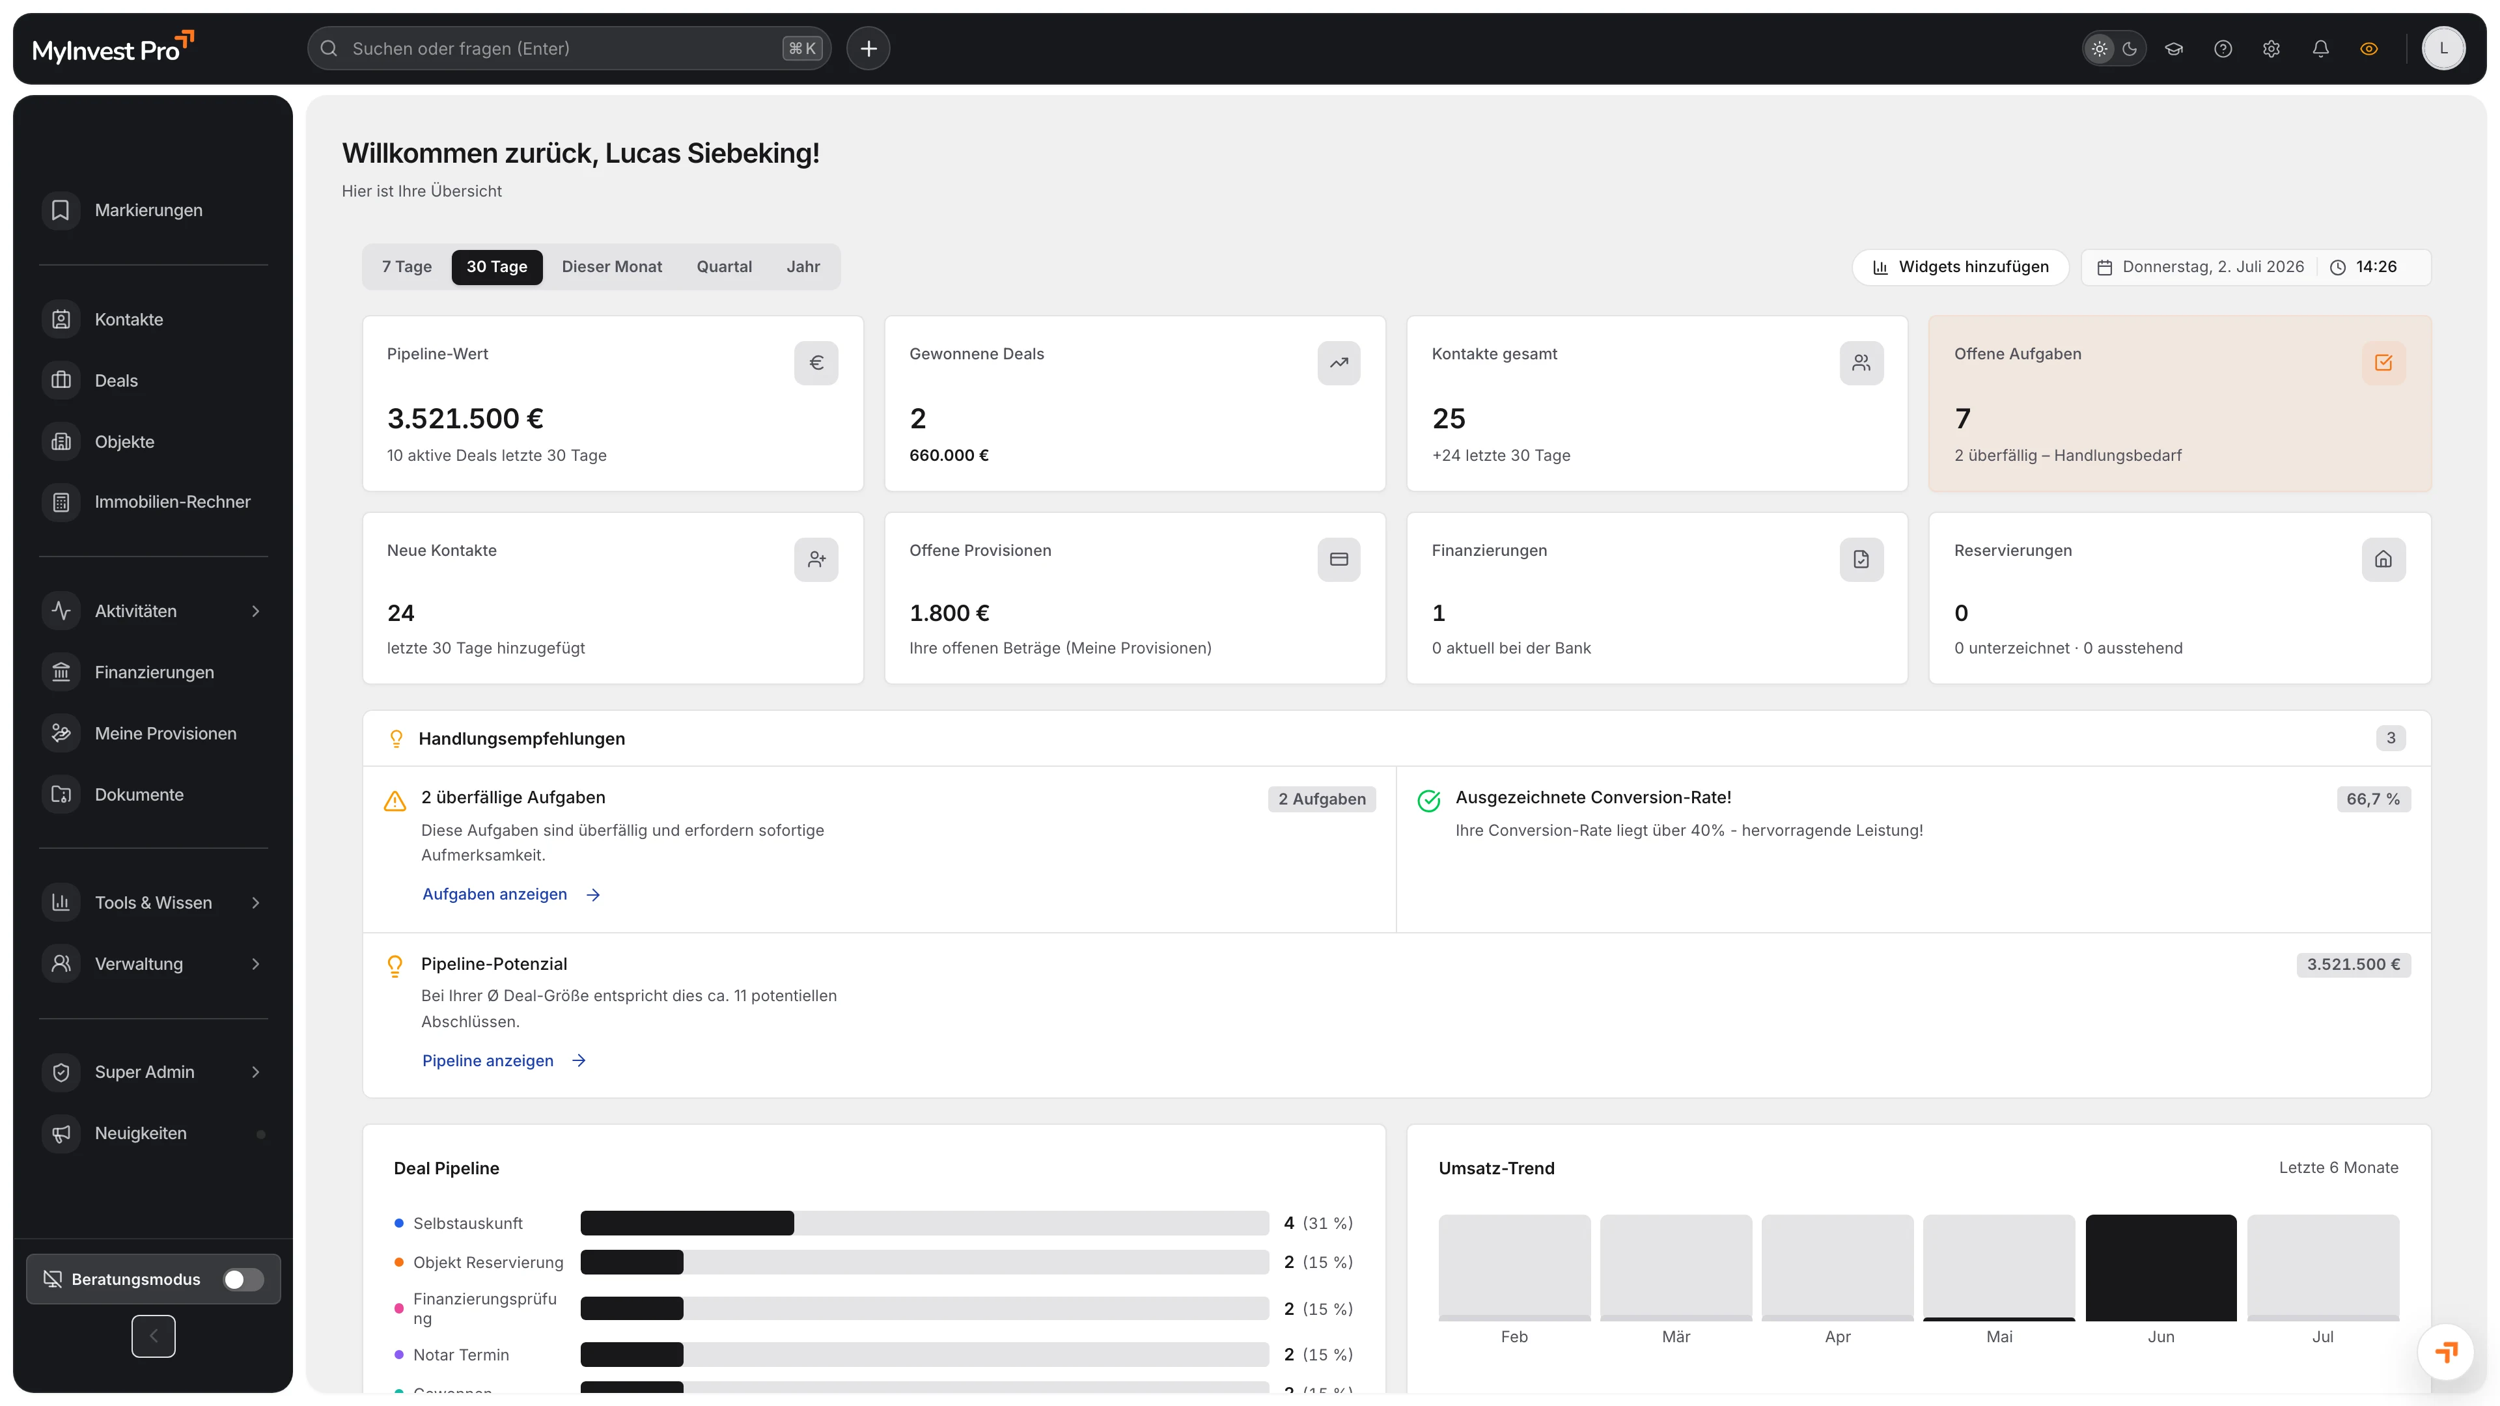The width and height of the screenshot is (2500, 1406).
Task: Focus the Suchen oder fragen search field
Action: (569, 49)
